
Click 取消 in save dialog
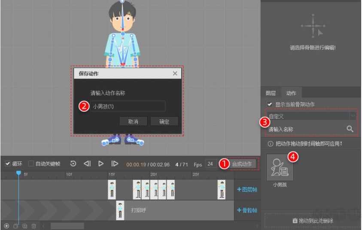tap(133, 121)
